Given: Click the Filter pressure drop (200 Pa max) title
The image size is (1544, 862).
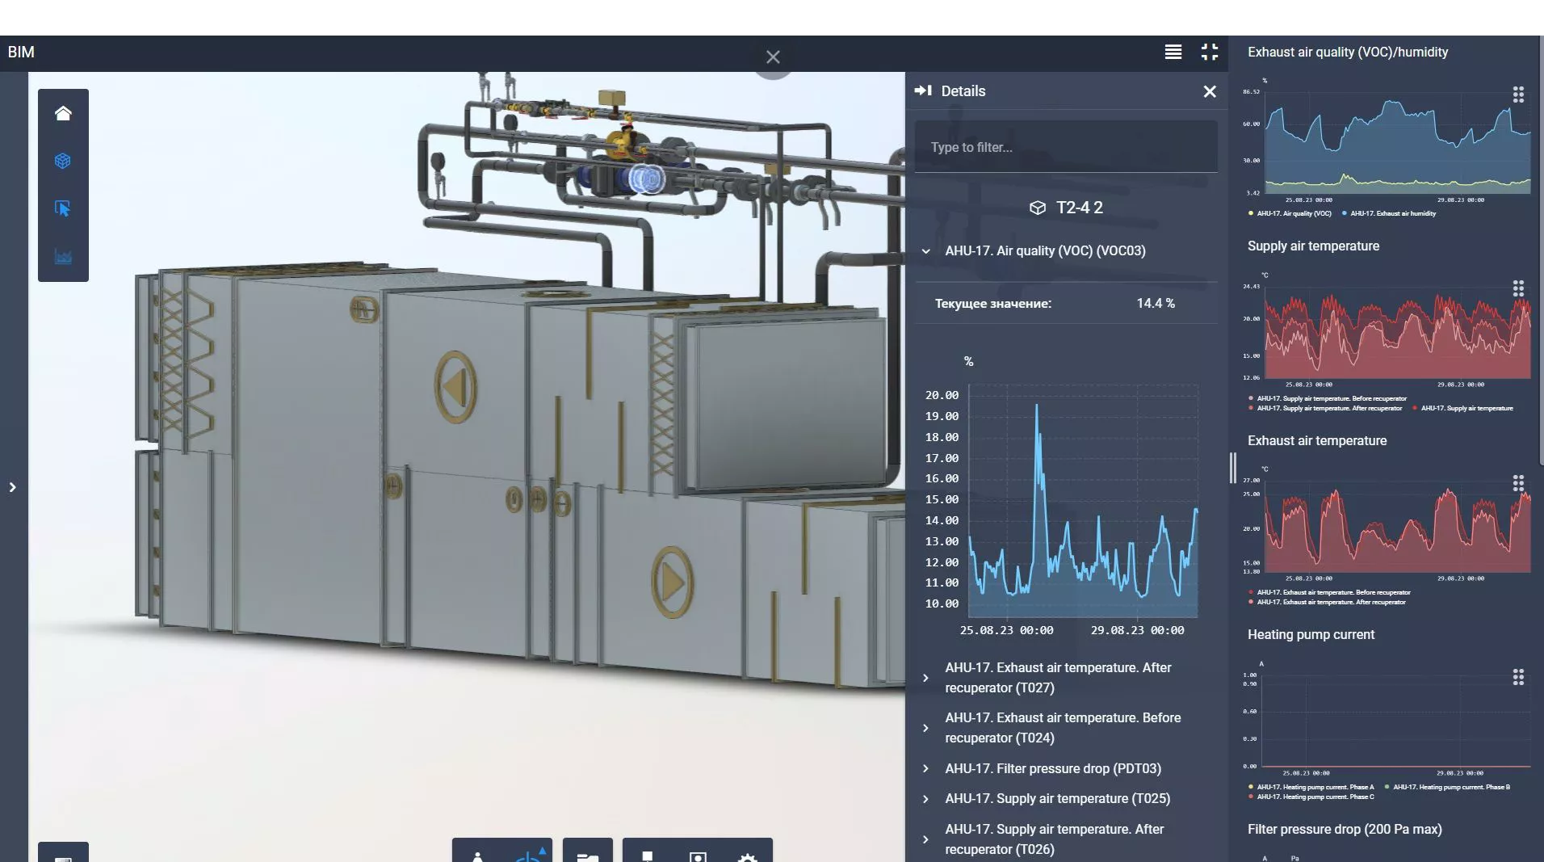Looking at the screenshot, I should (1345, 830).
